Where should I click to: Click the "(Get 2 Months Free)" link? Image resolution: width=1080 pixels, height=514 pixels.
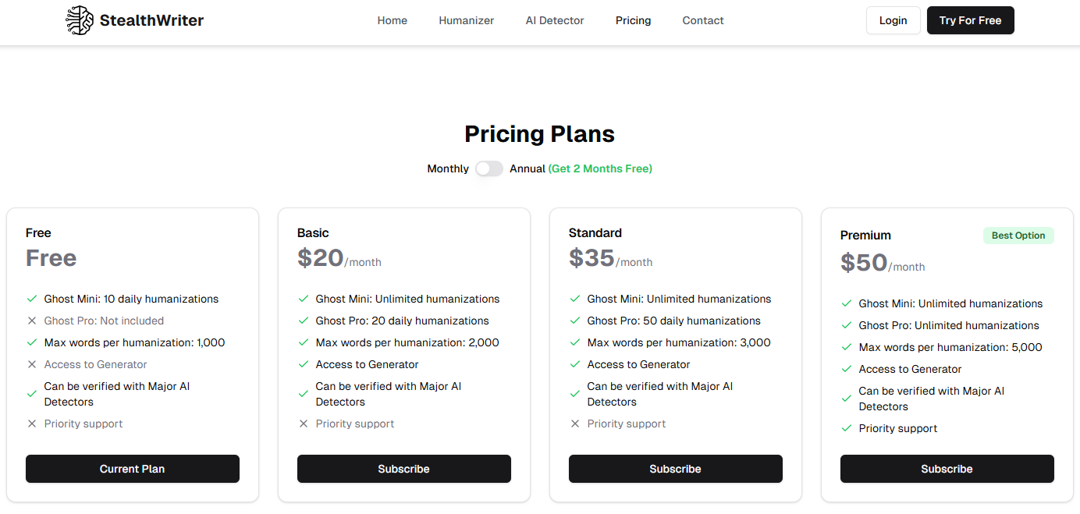point(600,168)
